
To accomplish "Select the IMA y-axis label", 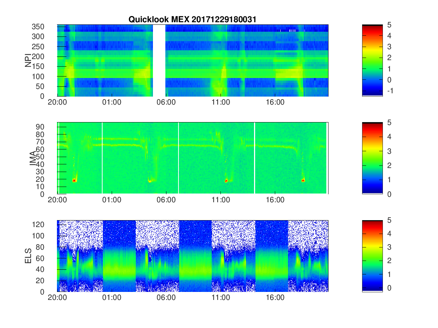I will pyautogui.click(x=32, y=158).
